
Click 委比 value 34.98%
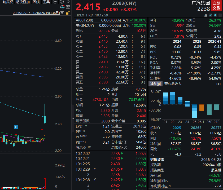[x=103, y=31]
